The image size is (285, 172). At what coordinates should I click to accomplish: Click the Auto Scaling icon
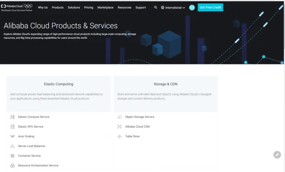[12, 136]
